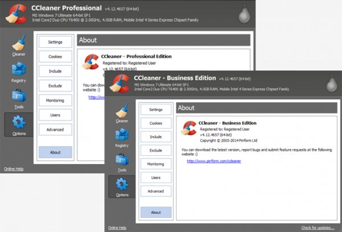Screen dimensions: 342x232
Task: Click pear icon in Business Edition header
Action: pos(332,84)
